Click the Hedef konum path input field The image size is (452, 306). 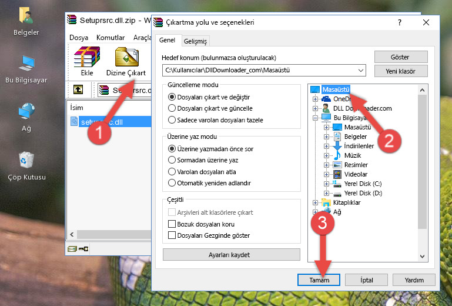point(264,71)
